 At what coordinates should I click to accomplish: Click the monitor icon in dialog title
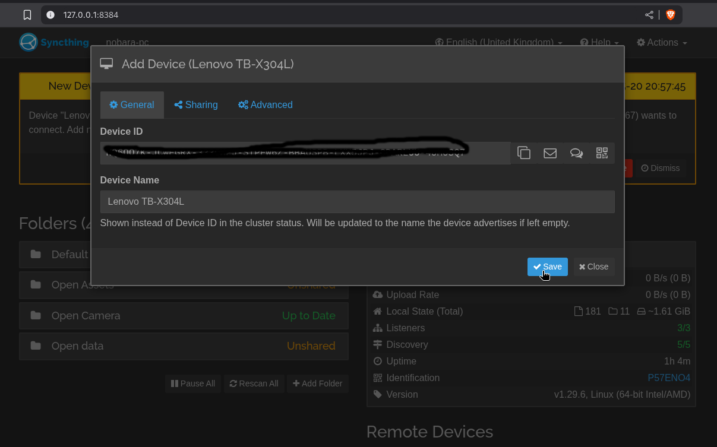(x=106, y=64)
